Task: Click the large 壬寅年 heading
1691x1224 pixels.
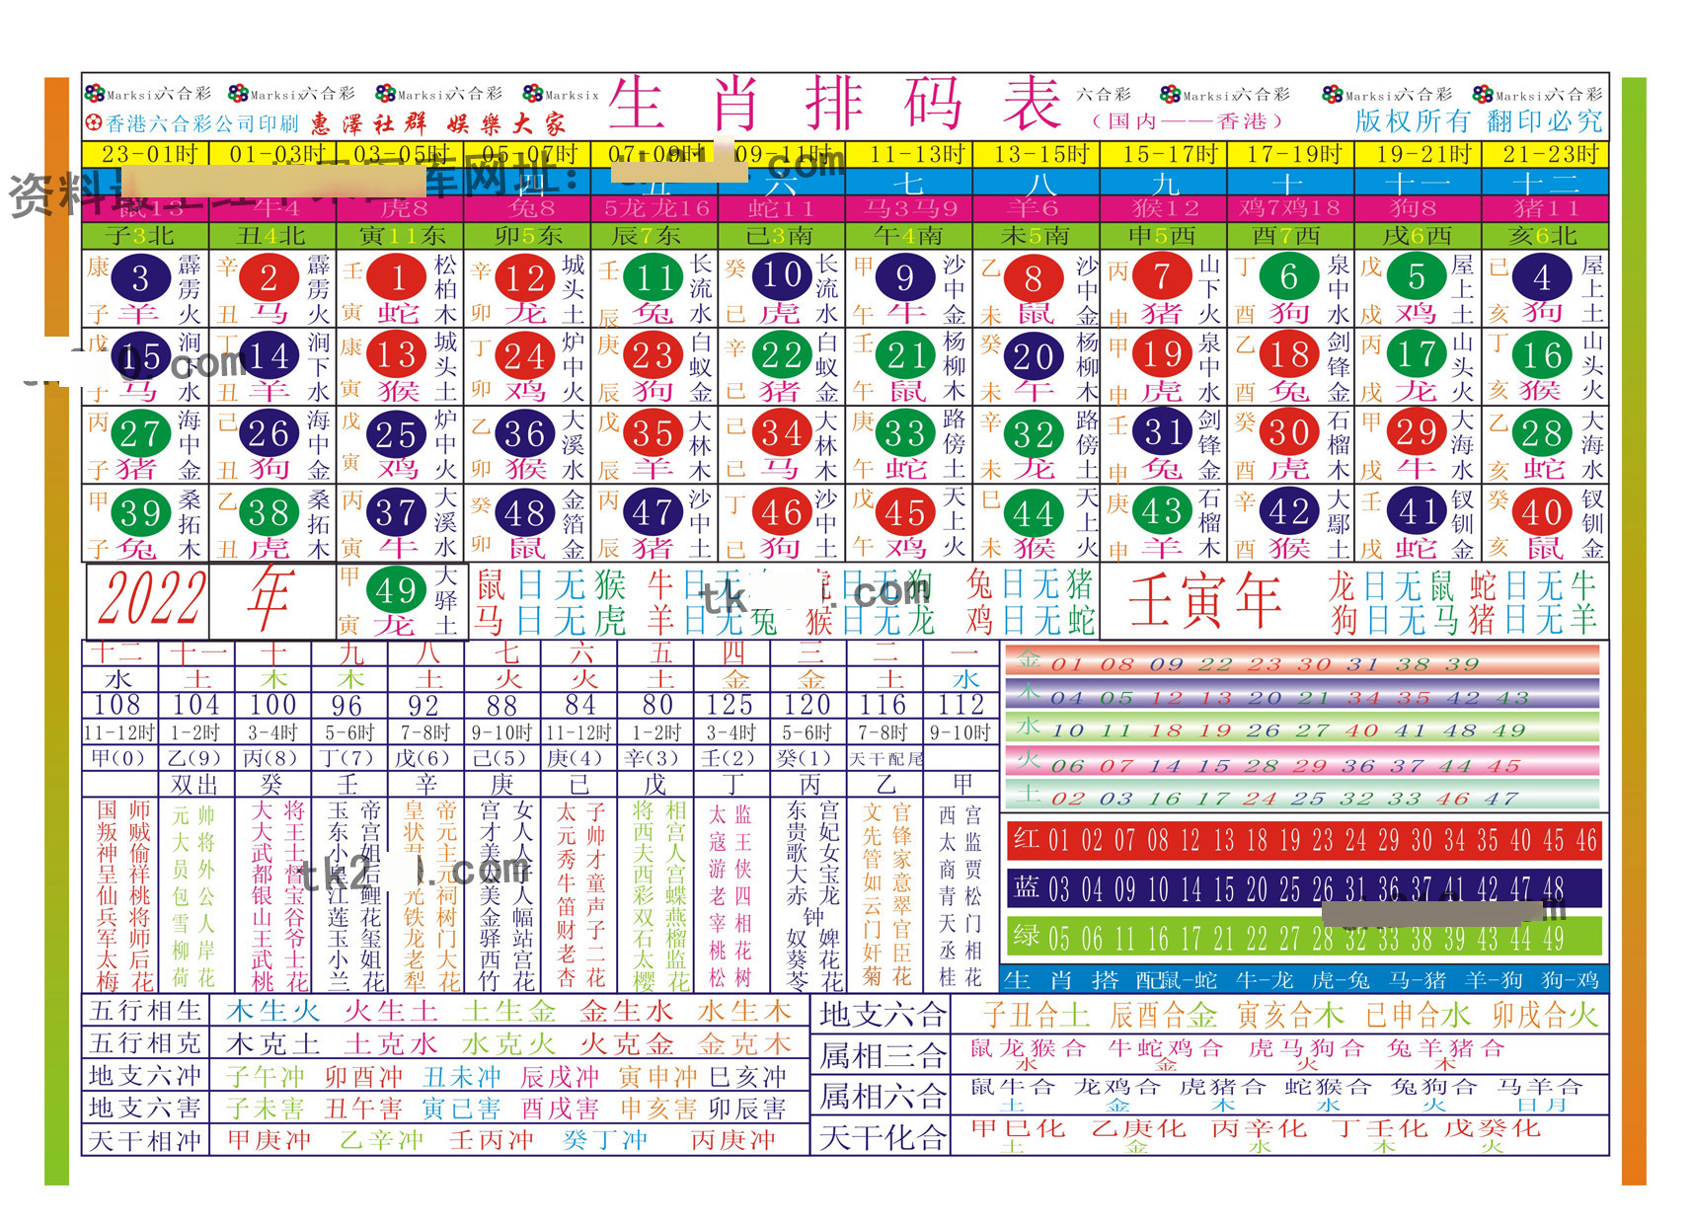Action: tap(1204, 599)
